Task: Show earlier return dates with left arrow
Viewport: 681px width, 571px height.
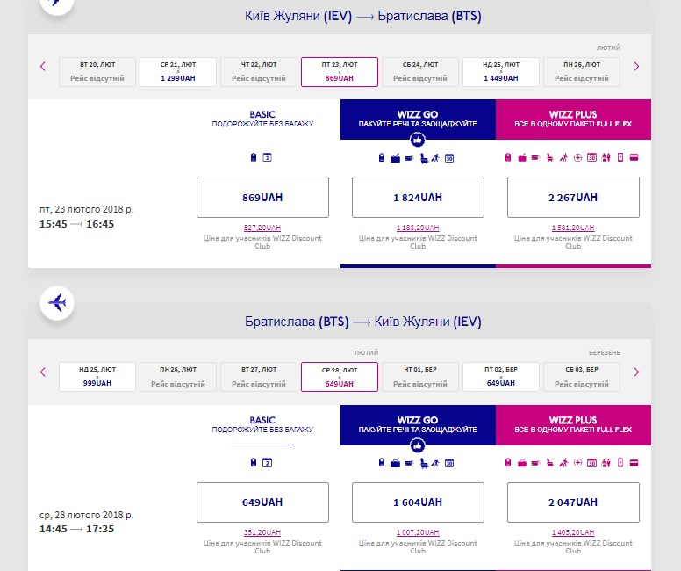Action: [42, 372]
